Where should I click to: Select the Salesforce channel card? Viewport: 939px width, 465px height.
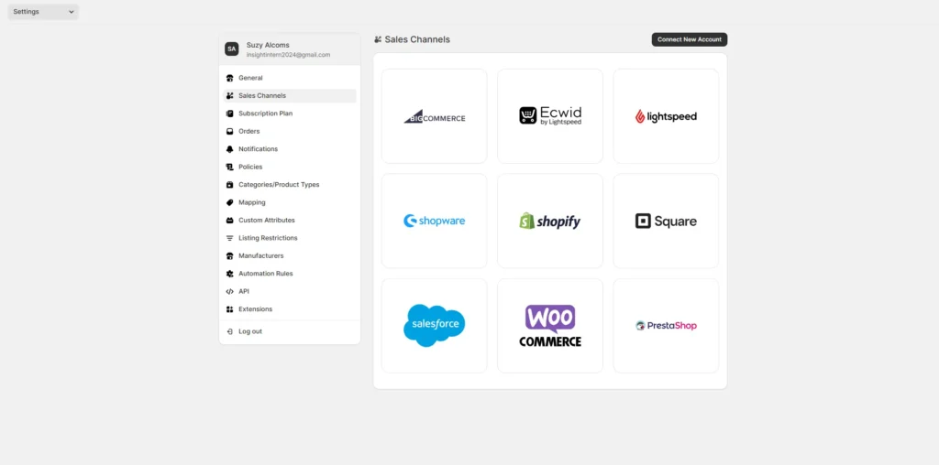point(434,326)
